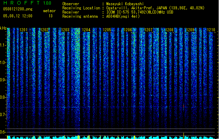This screenshot has height=139, width=219.
Task: Click the 1202 time marker
Action: [x=45, y=30]
